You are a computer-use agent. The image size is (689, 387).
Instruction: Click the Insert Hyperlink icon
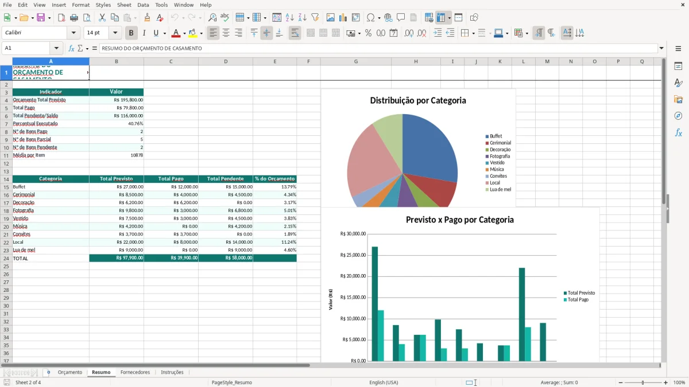[388, 18]
